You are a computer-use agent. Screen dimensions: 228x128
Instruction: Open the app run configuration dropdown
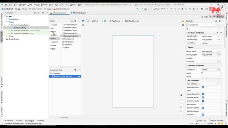click(145, 9)
